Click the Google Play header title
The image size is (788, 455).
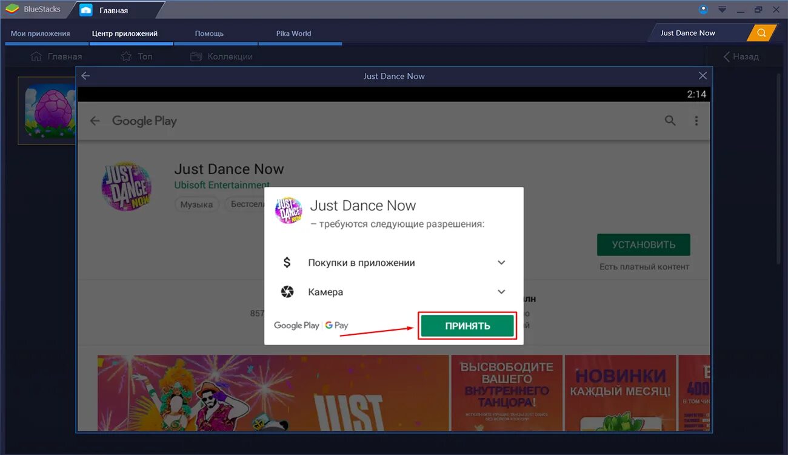click(144, 121)
